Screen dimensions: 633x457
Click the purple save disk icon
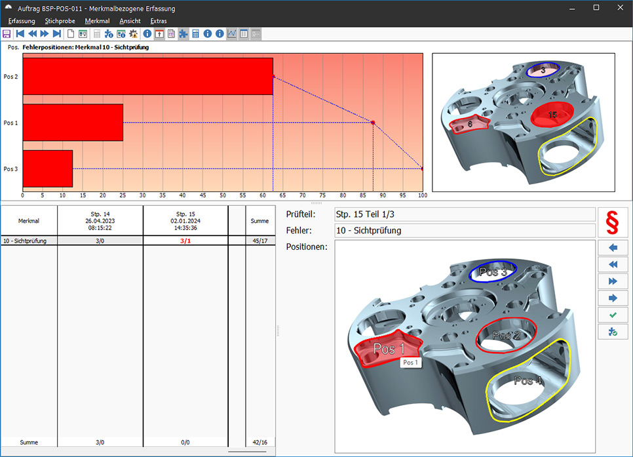(7, 33)
